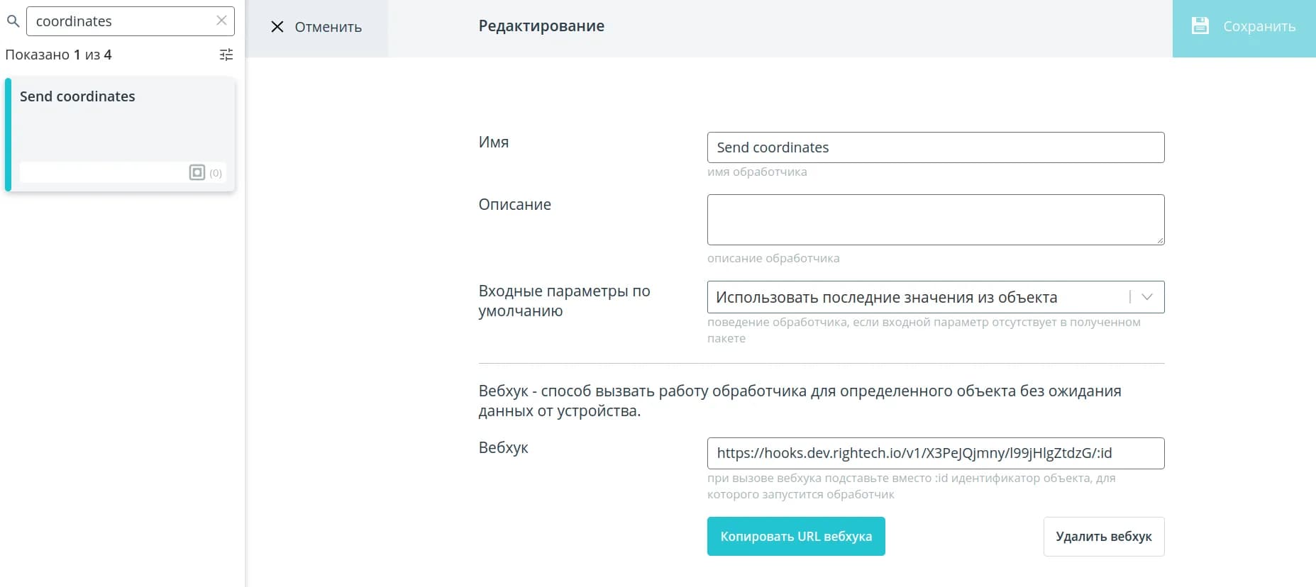Expand the dropdown chevron arrow
The height and width of the screenshot is (587, 1316).
(x=1147, y=297)
